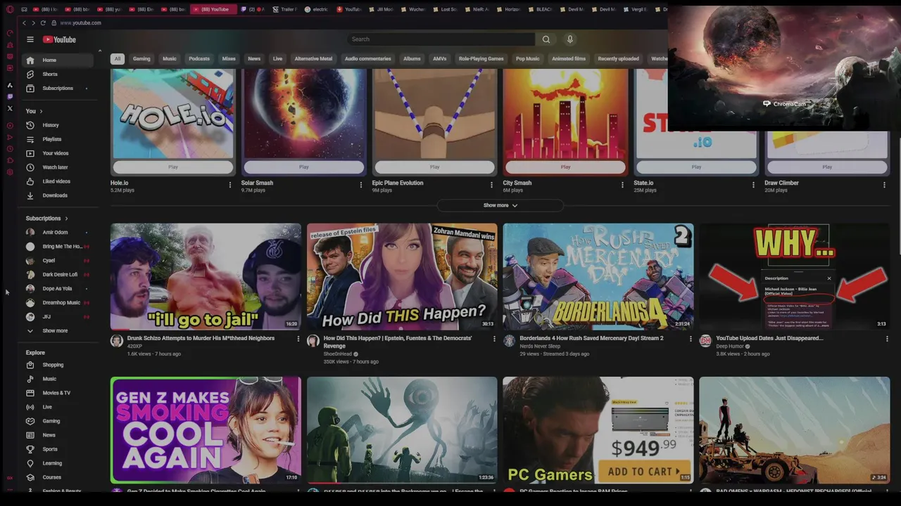Select the Role-Playing Games filter chip
This screenshot has height=506, width=901.
481,59
